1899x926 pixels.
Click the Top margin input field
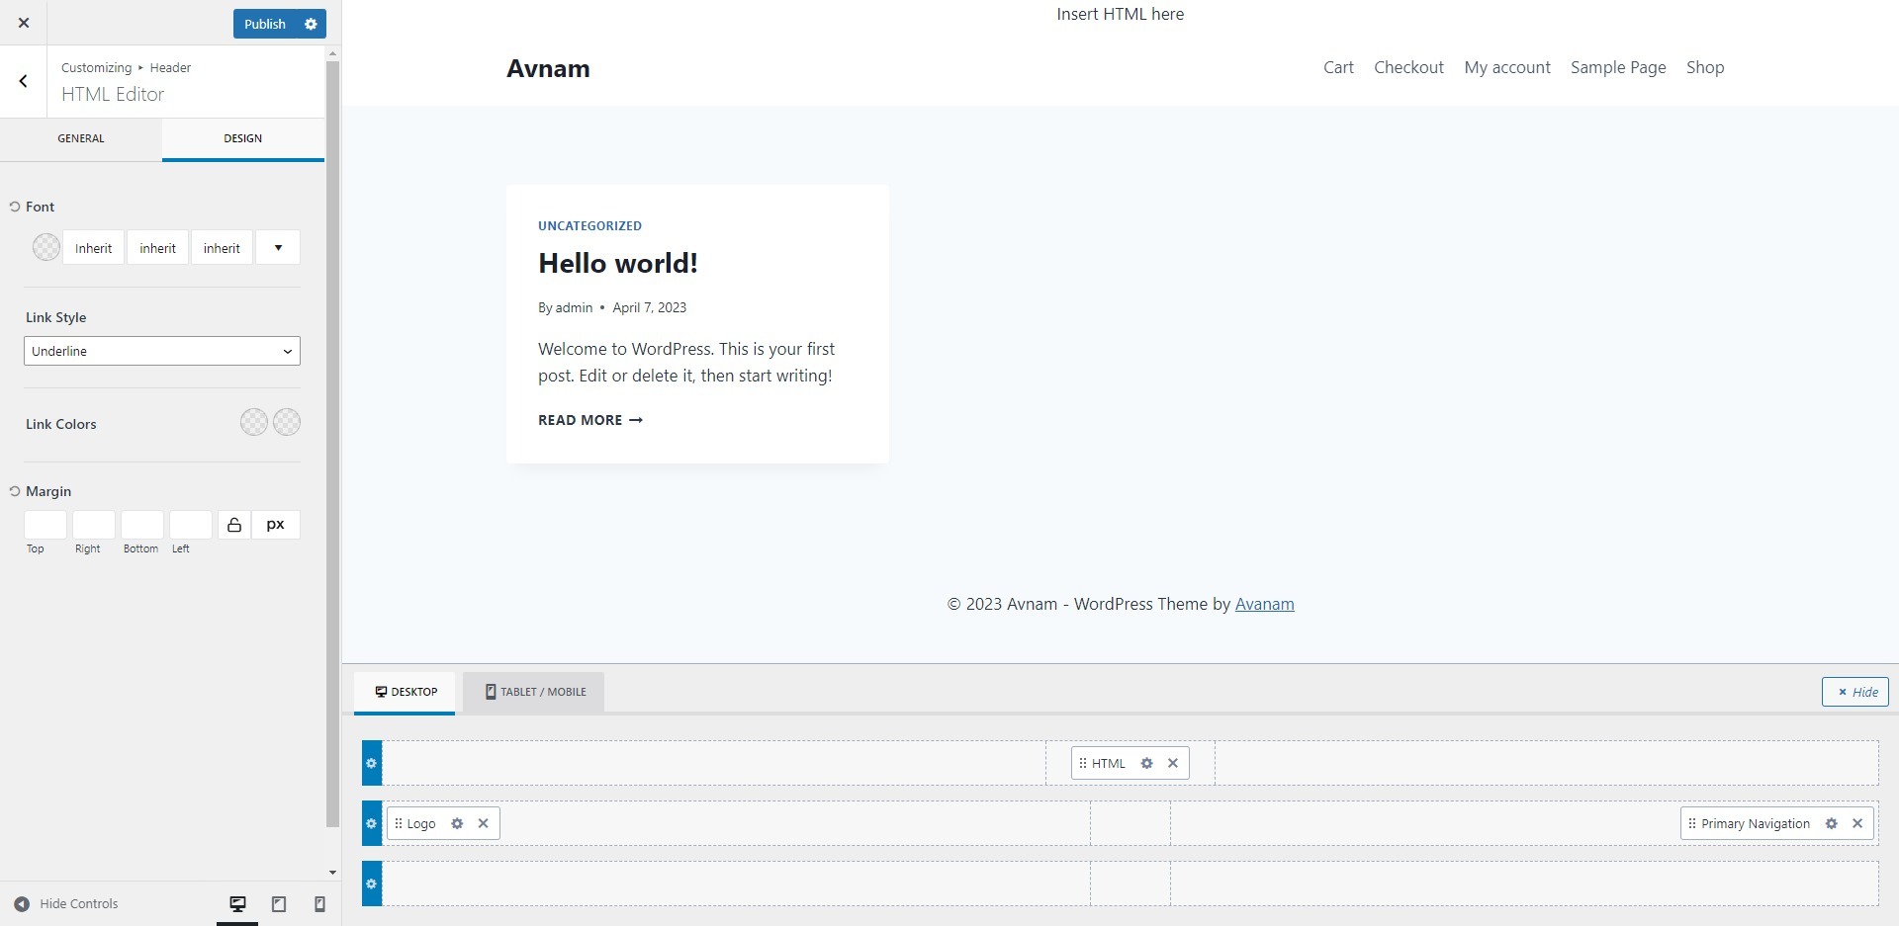(45, 525)
